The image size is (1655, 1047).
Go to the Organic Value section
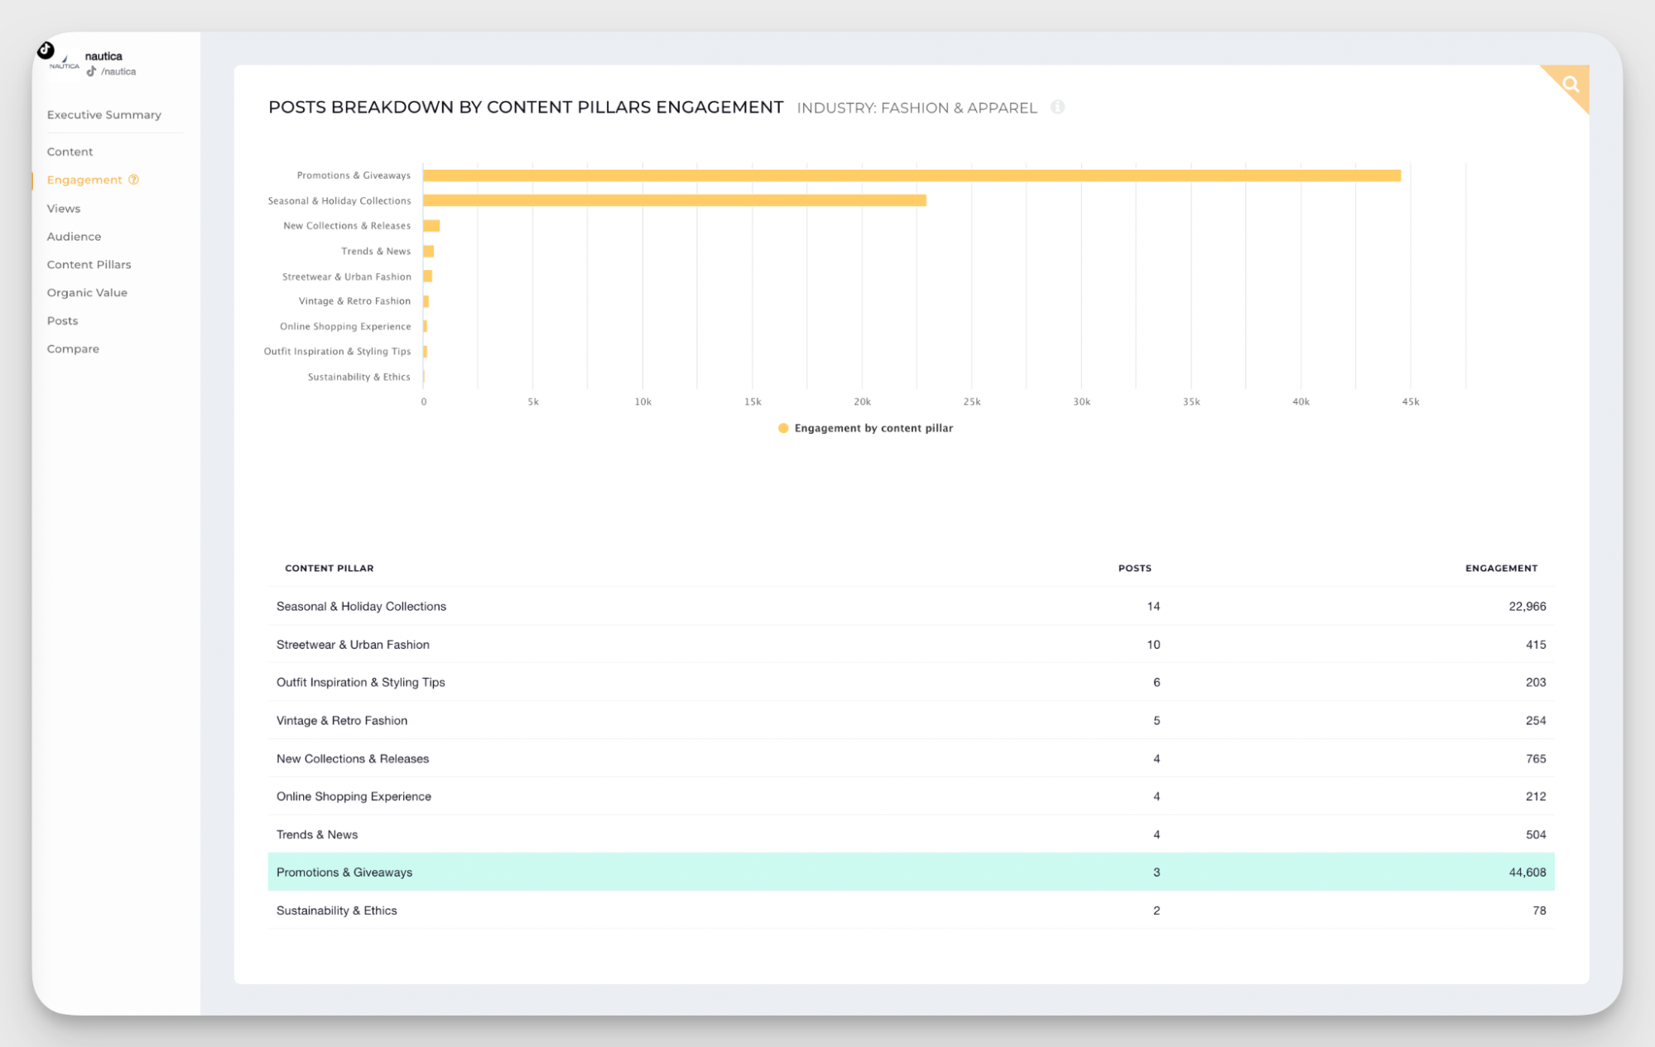tap(87, 292)
